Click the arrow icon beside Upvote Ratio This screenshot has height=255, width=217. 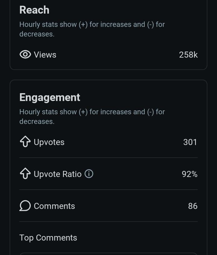pos(25,174)
